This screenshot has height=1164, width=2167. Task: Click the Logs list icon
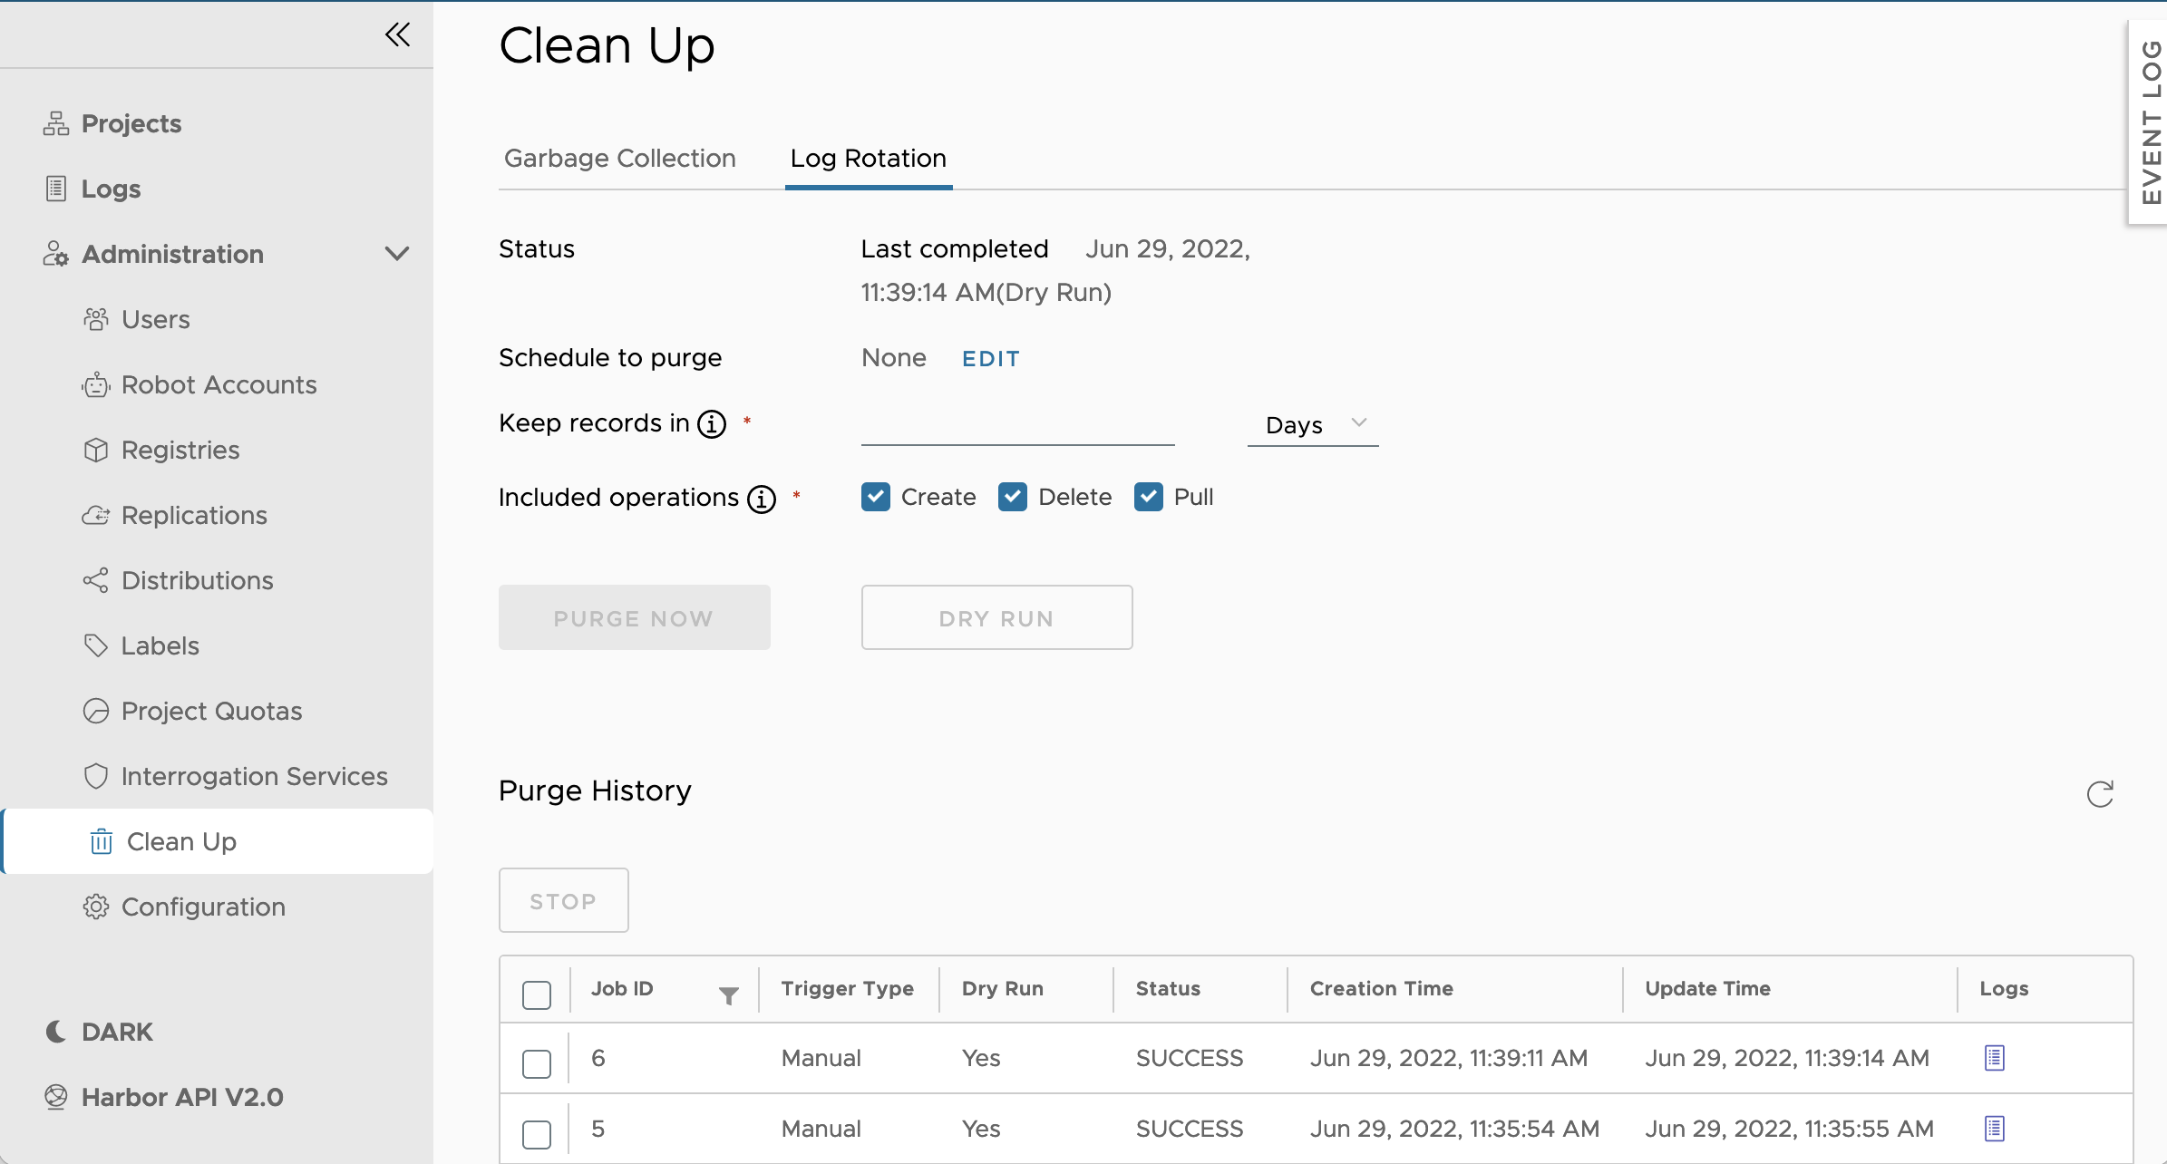click(56, 189)
